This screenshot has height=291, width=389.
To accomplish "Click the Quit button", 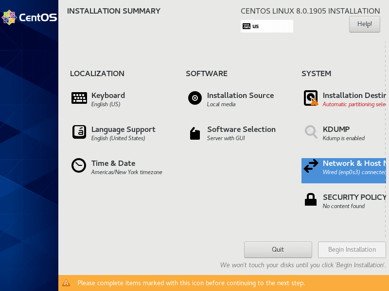I will pos(278,250).
